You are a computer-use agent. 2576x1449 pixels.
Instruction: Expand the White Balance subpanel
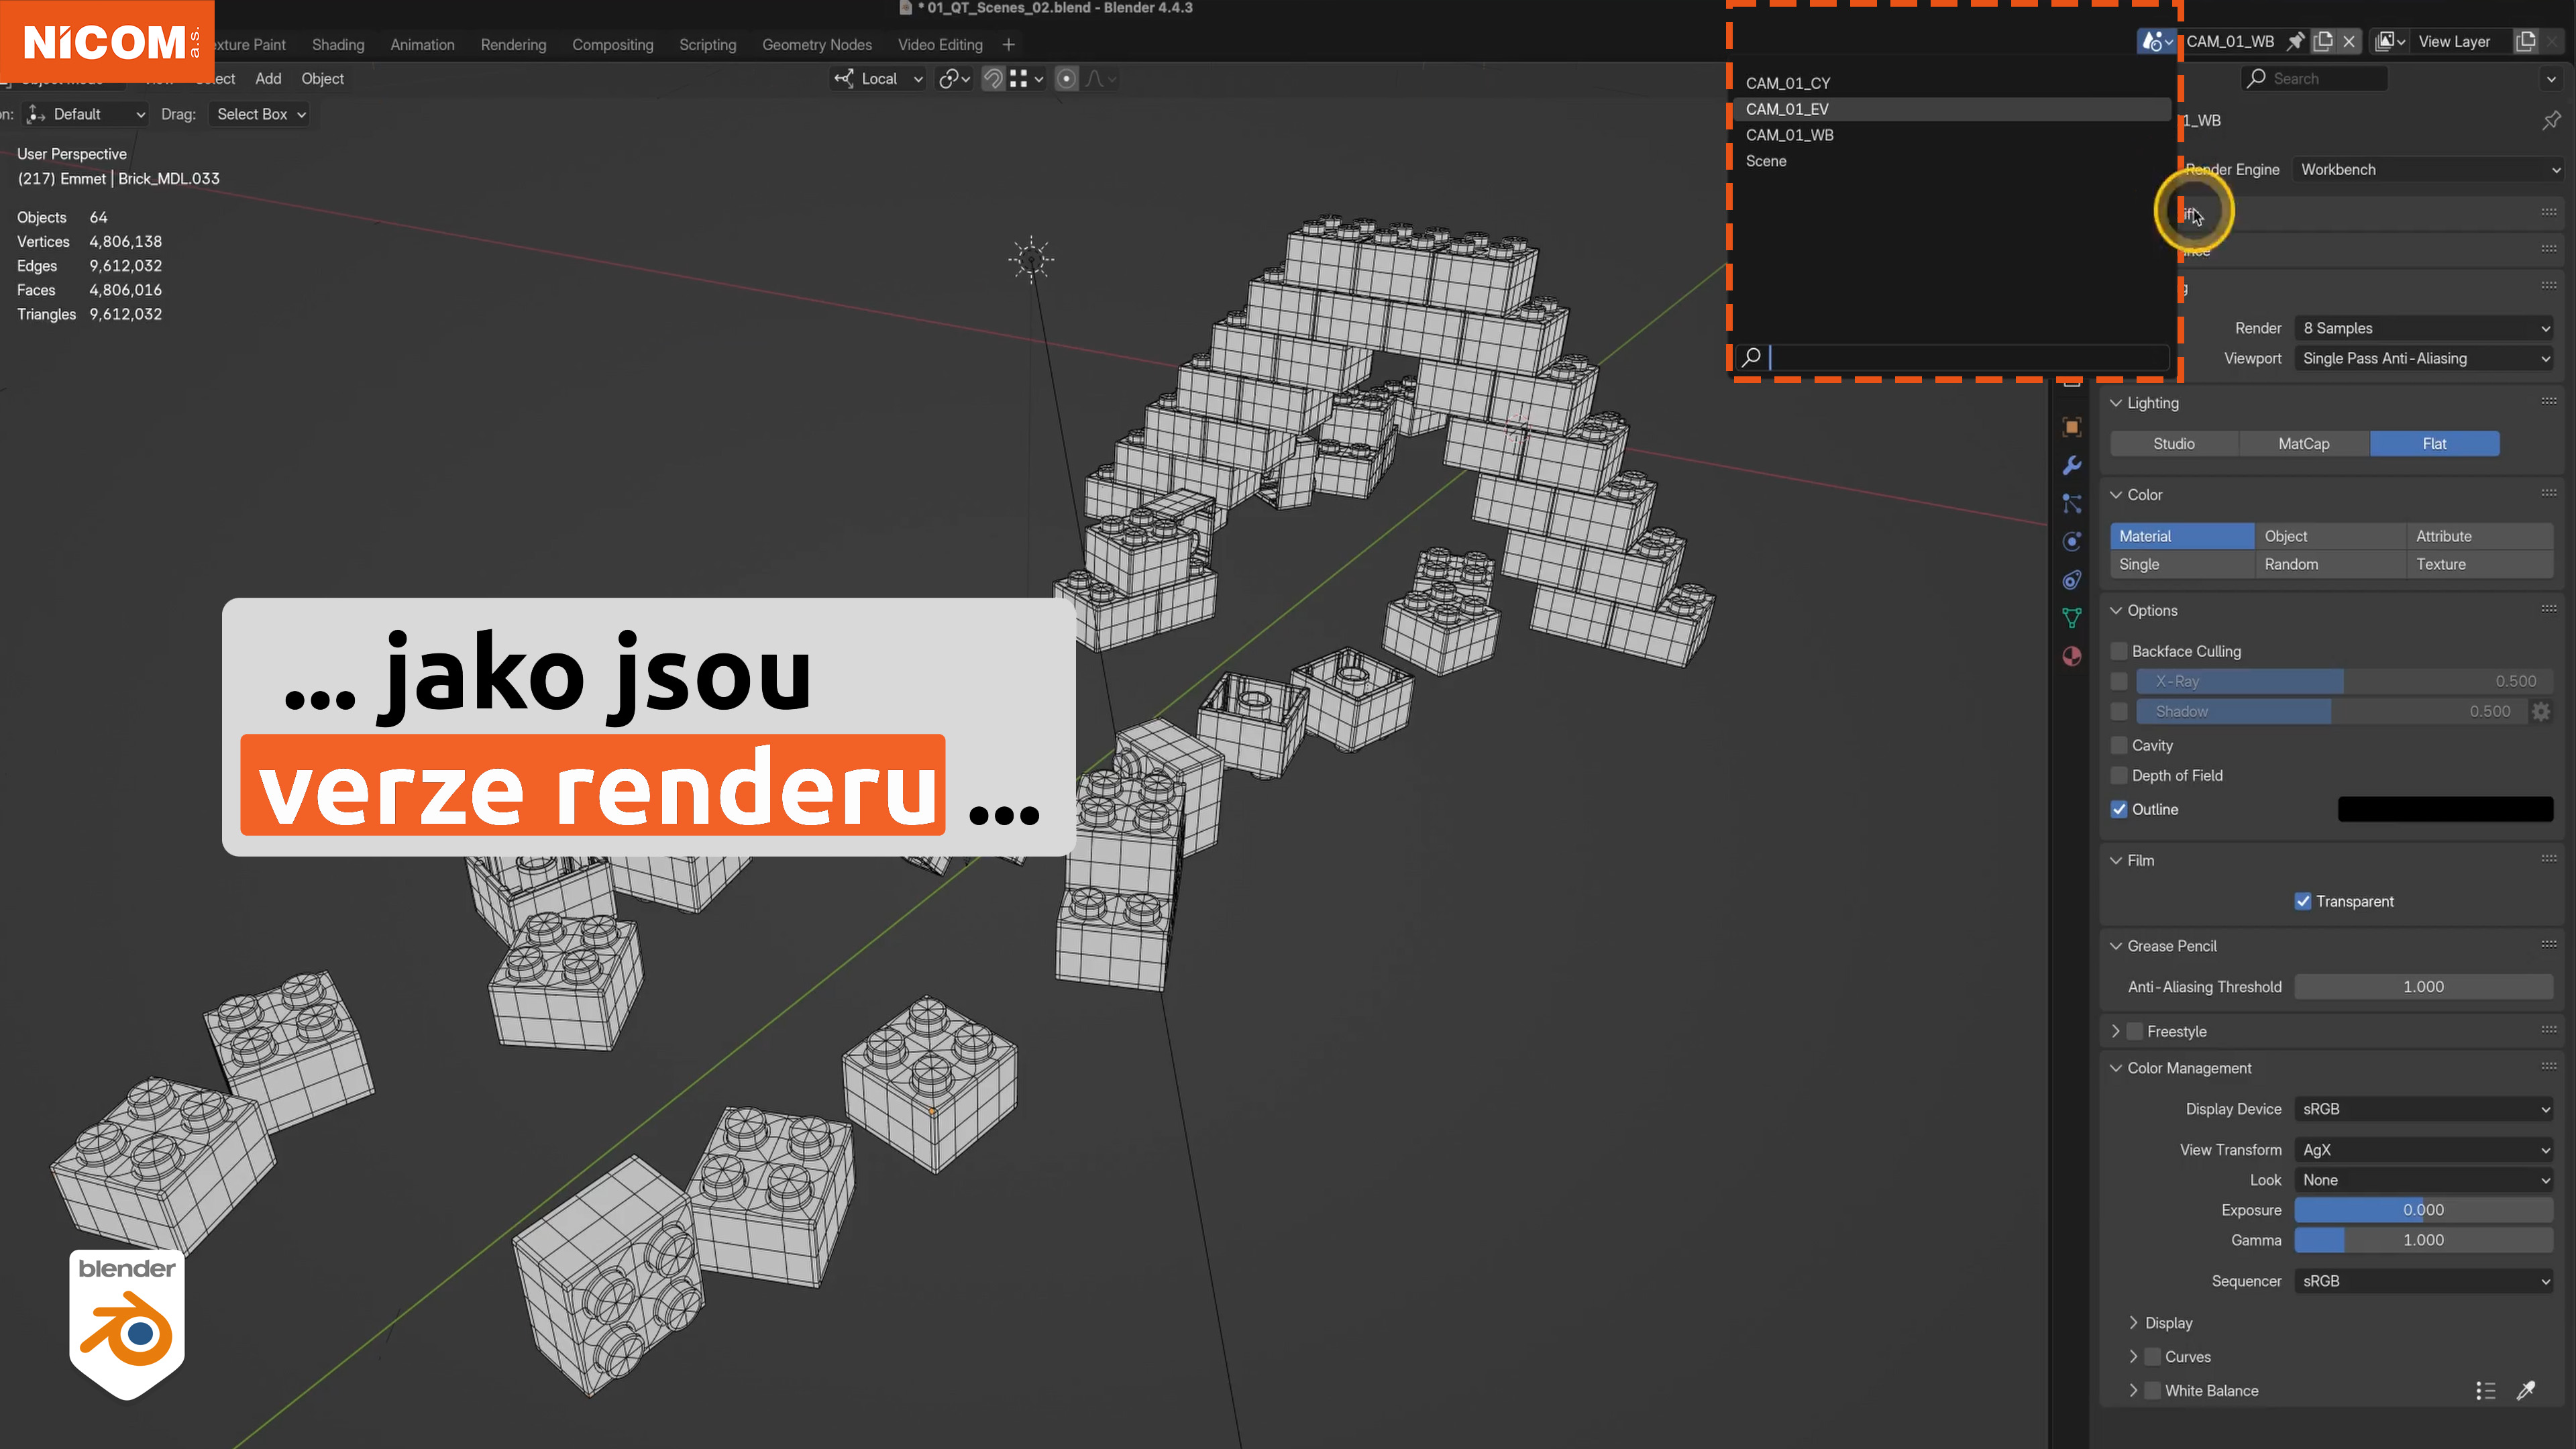(2133, 1390)
